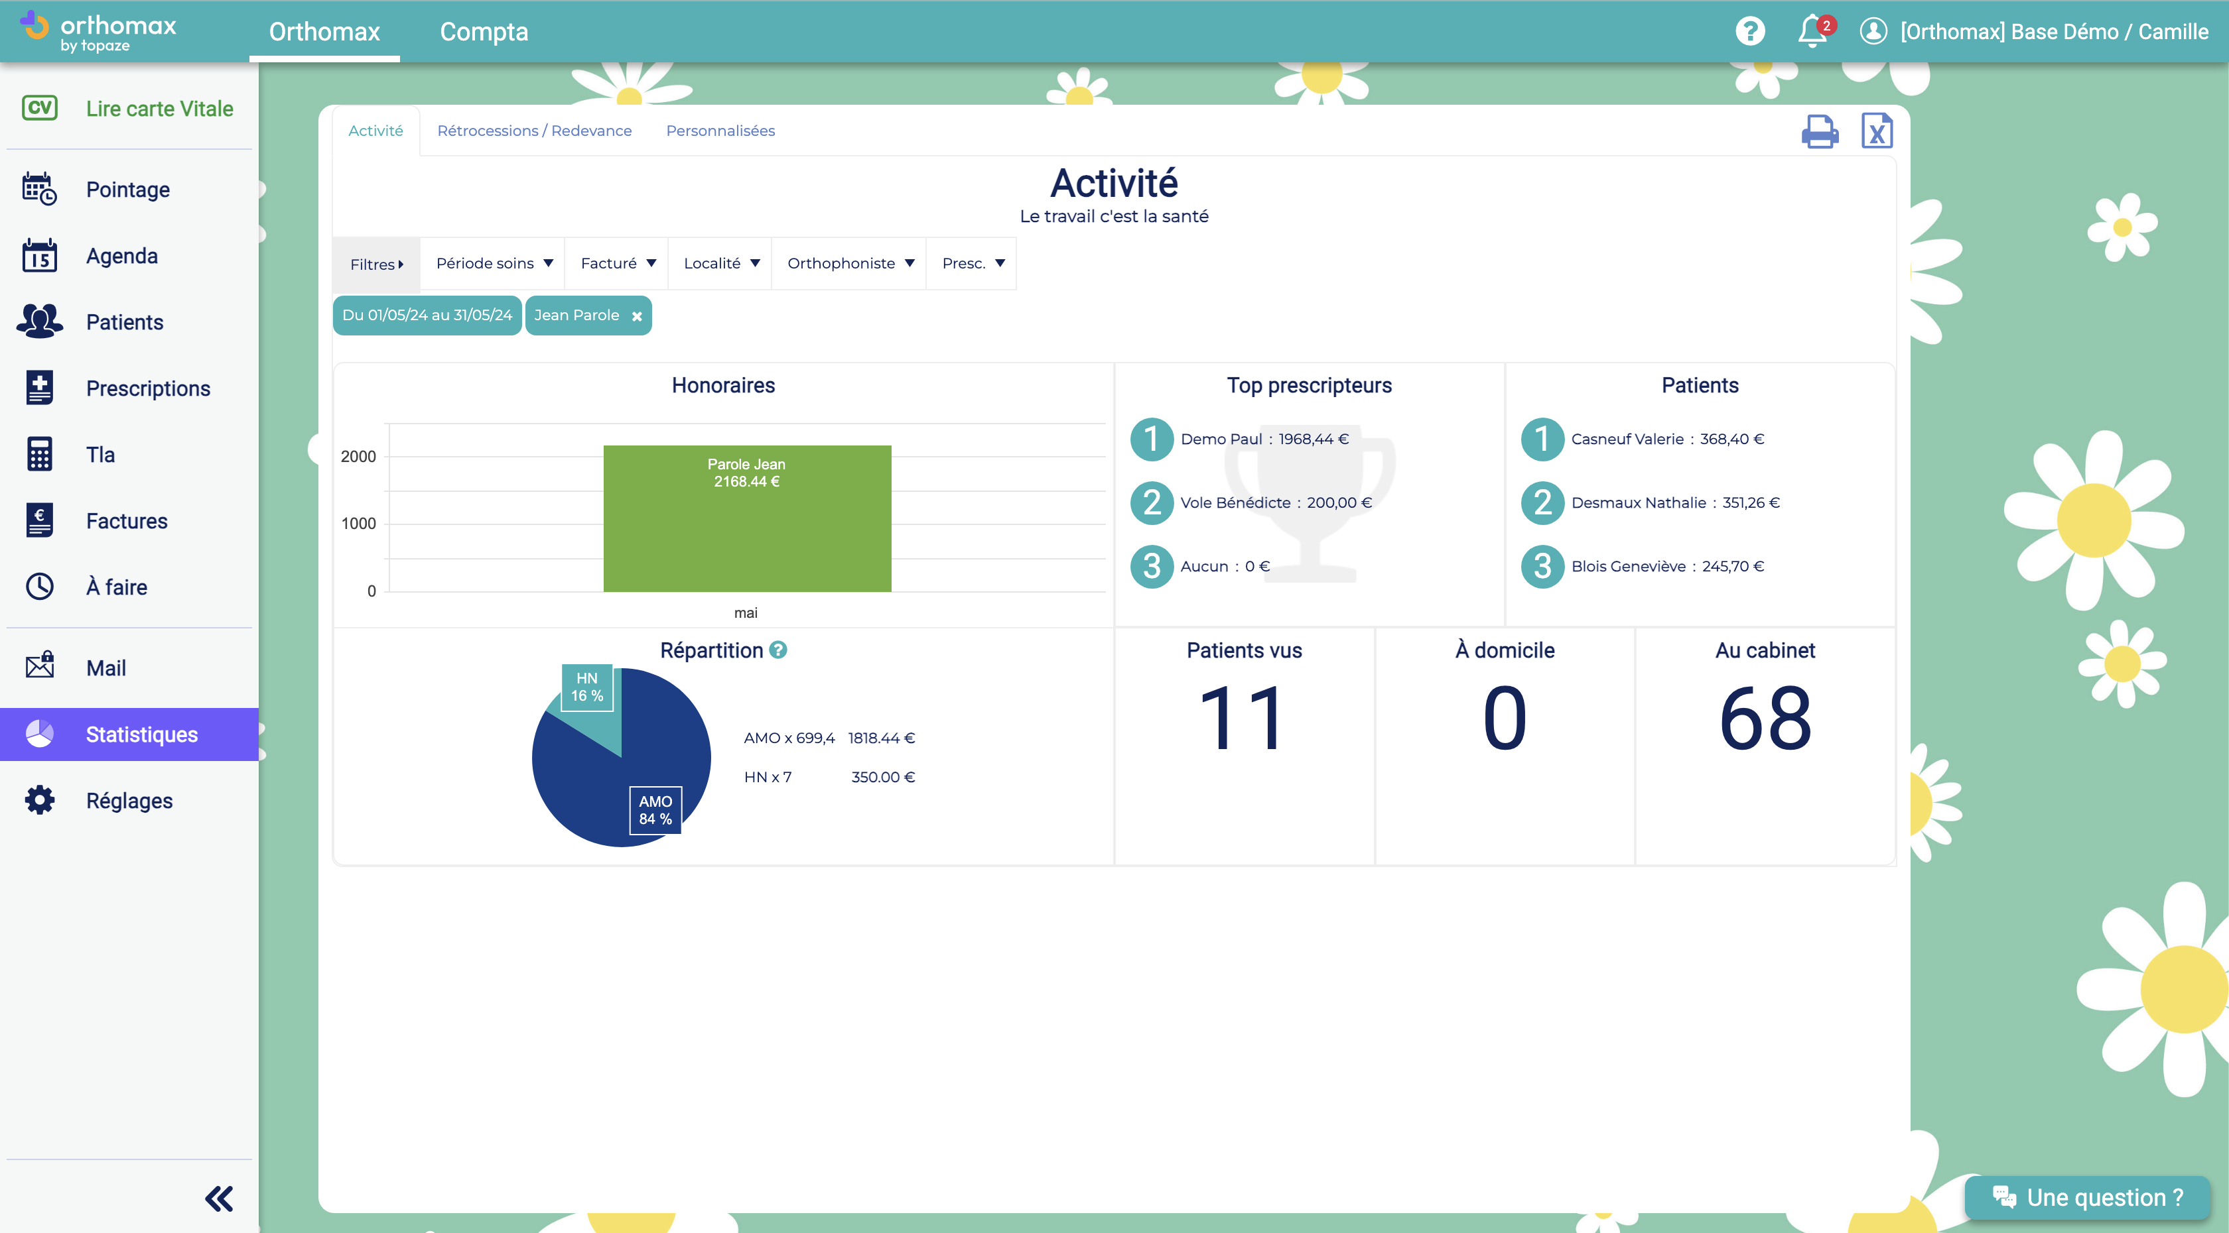Click patient Casneuf Valerie : 368,40 €
Image resolution: width=2229 pixels, height=1233 pixels.
point(1667,438)
